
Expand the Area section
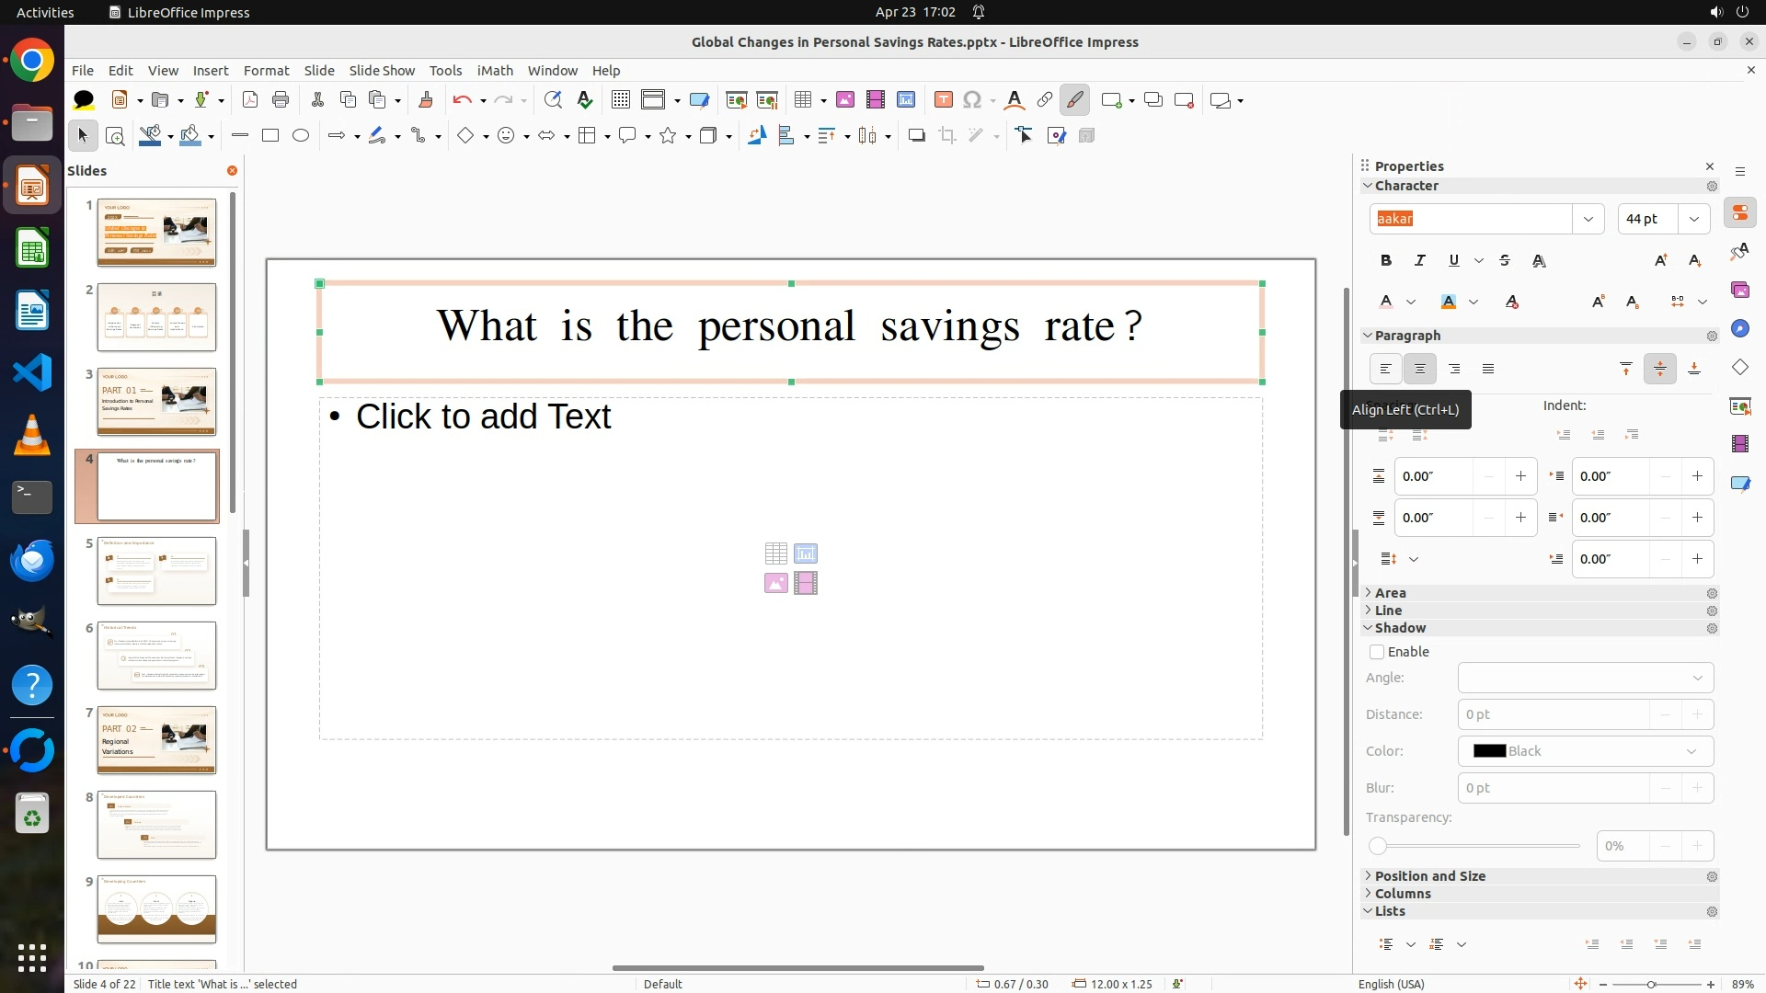tap(1390, 593)
